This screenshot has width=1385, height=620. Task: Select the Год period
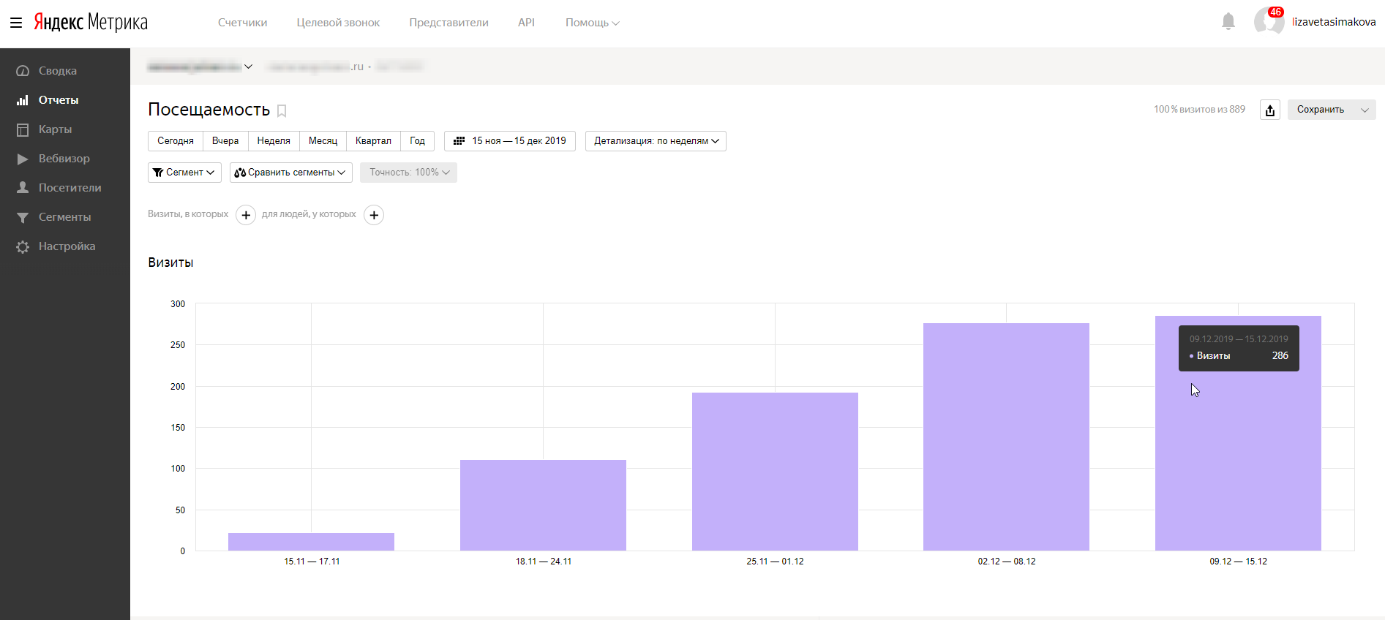coord(417,141)
